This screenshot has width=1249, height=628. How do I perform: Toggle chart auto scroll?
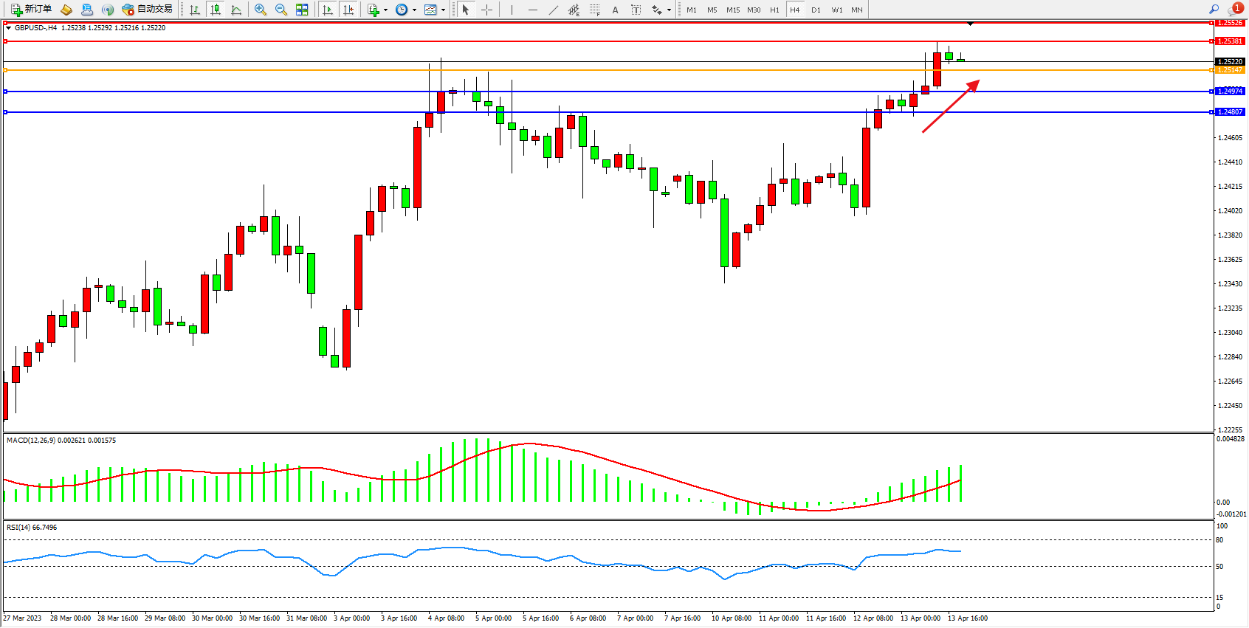tap(328, 10)
